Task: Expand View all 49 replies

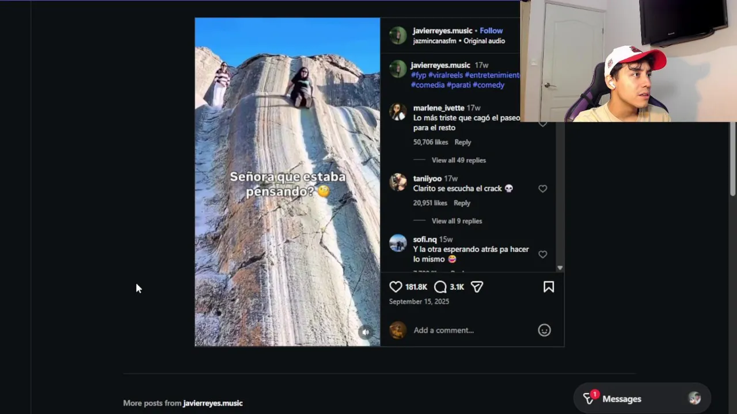Action: tap(459, 160)
